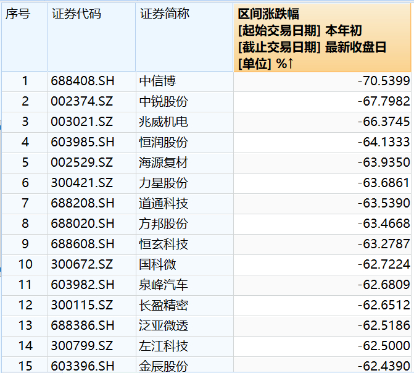Select the value -64.1333

click(384, 142)
